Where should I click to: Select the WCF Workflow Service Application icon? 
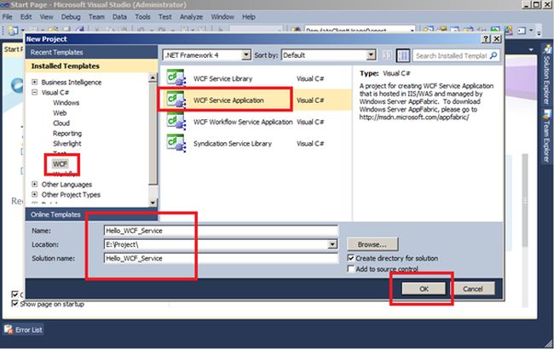pyautogui.click(x=176, y=122)
